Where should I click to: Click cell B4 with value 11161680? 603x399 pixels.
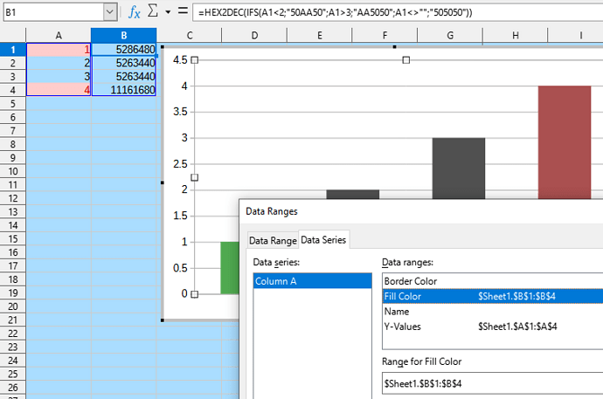click(124, 90)
